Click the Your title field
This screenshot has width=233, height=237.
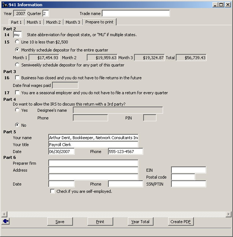(93, 145)
